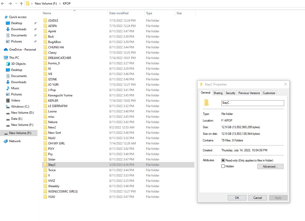The width and height of the screenshot is (305, 221).
Task: Click the Twice folder icon
Action: tap(45, 170)
